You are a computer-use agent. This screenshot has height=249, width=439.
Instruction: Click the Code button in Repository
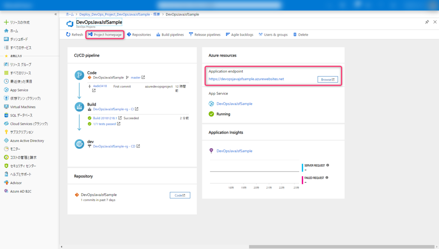tap(180, 195)
